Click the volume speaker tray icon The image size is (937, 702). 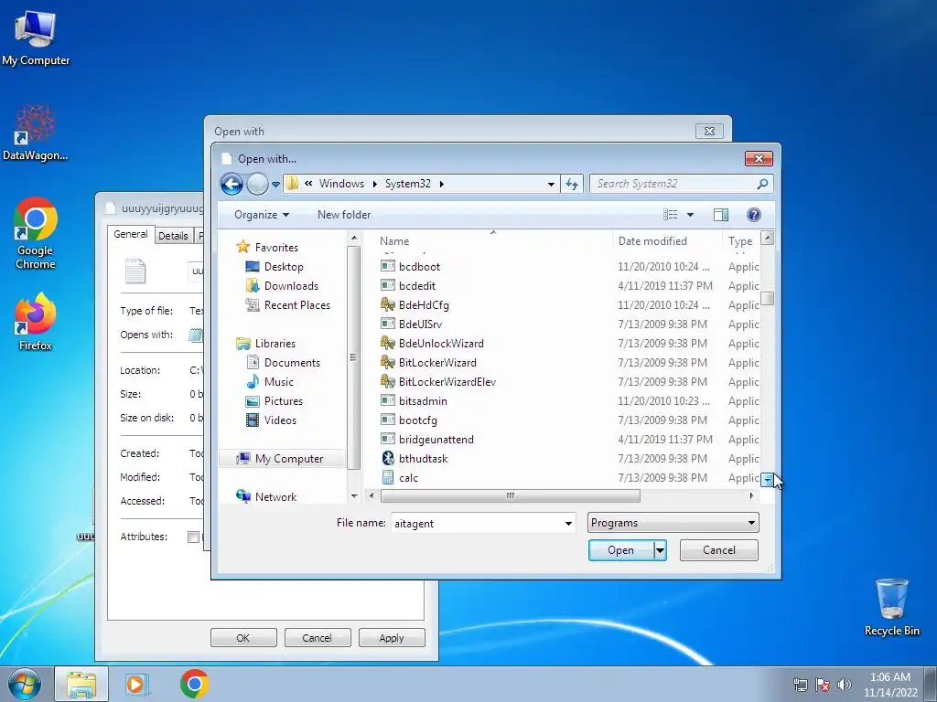click(x=845, y=685)
